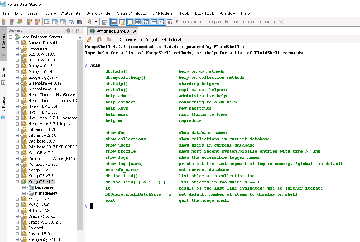Open the Servers panel gear settings
Viewport: 360px width, 242px height.
[68, 30]
